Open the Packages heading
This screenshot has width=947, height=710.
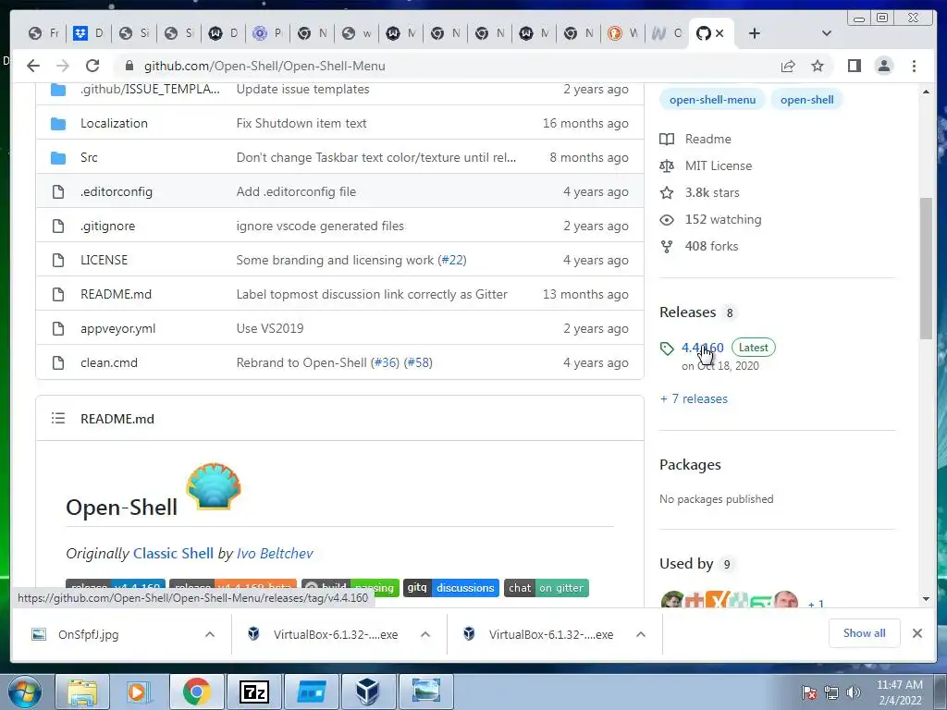(x=690, y=464)
